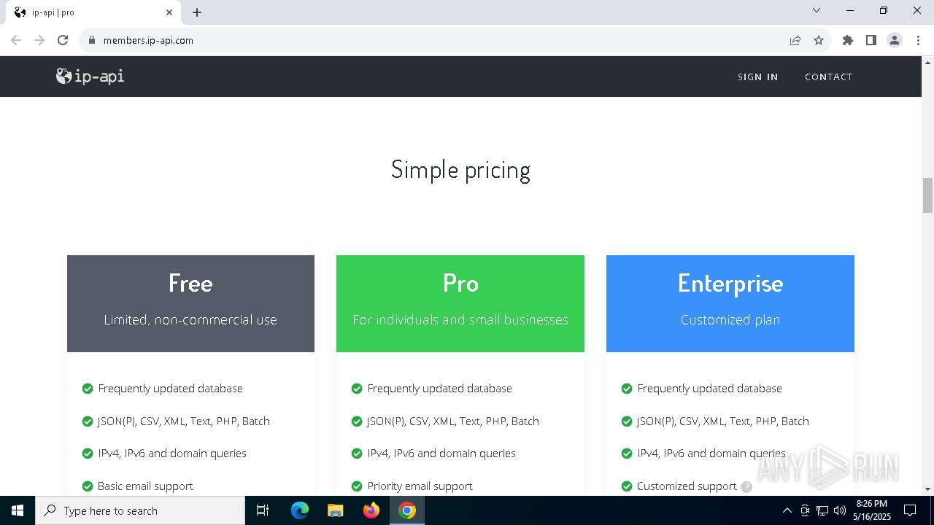The height and width of the screenshot is (525, 934).
Task: Open File Explorer from the taskbar
Action: point(336,510)
